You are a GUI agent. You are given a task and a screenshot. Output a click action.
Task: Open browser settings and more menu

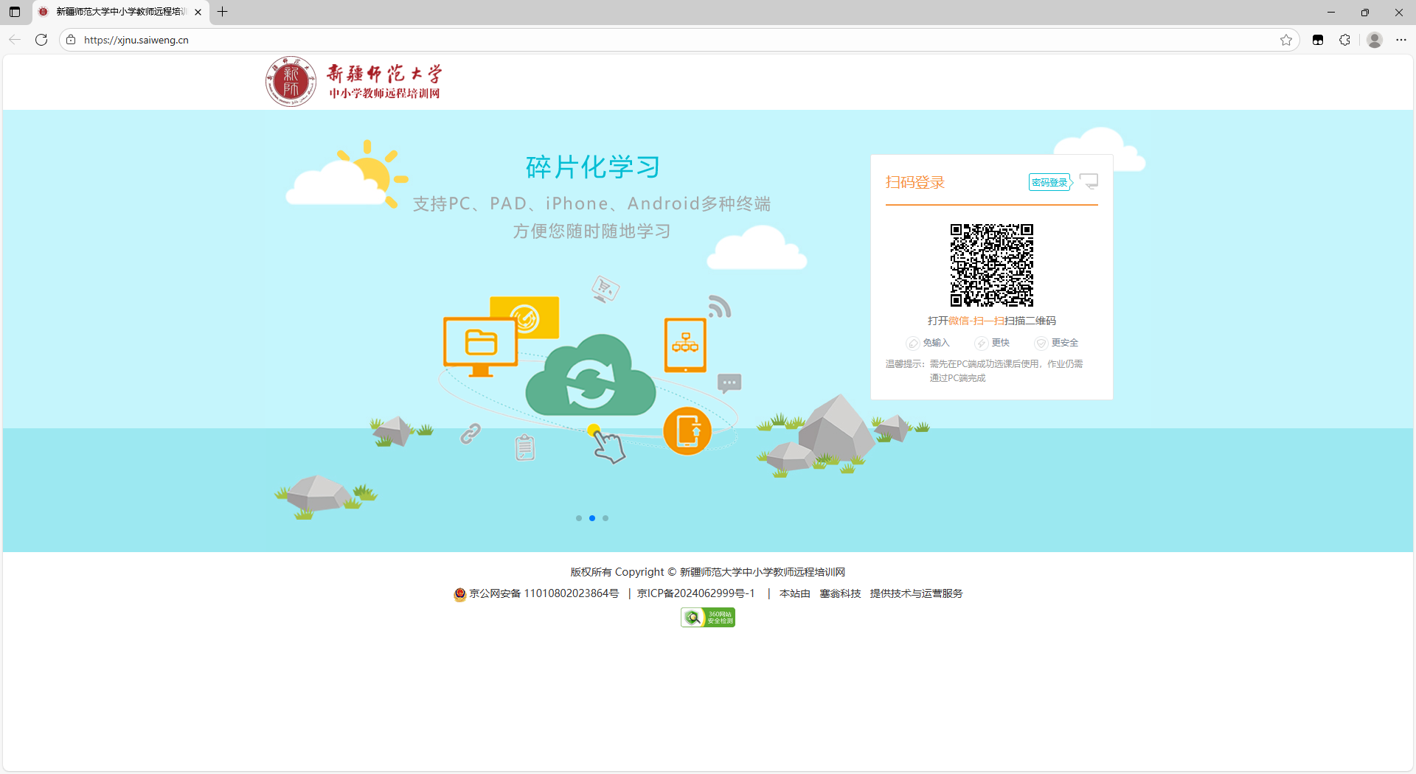click(x=1401, y=40)
